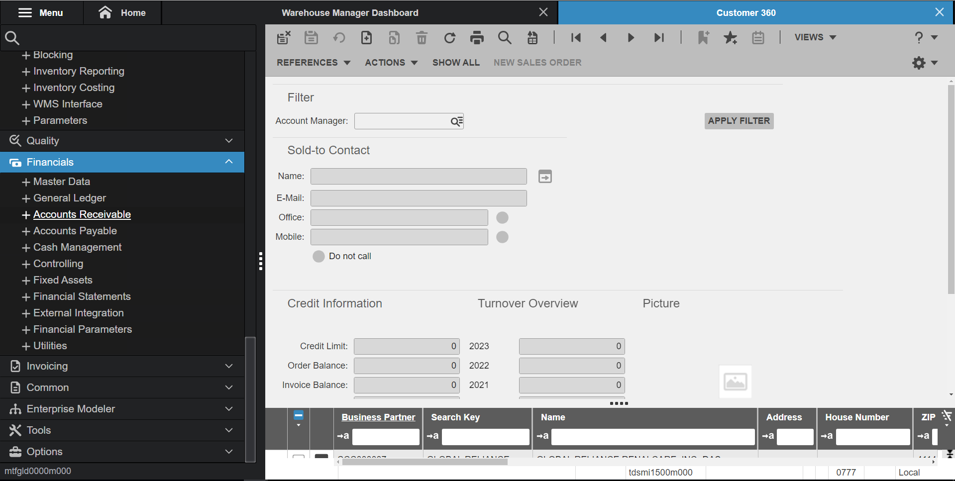Click the Save disk icon

coord(311,37)
